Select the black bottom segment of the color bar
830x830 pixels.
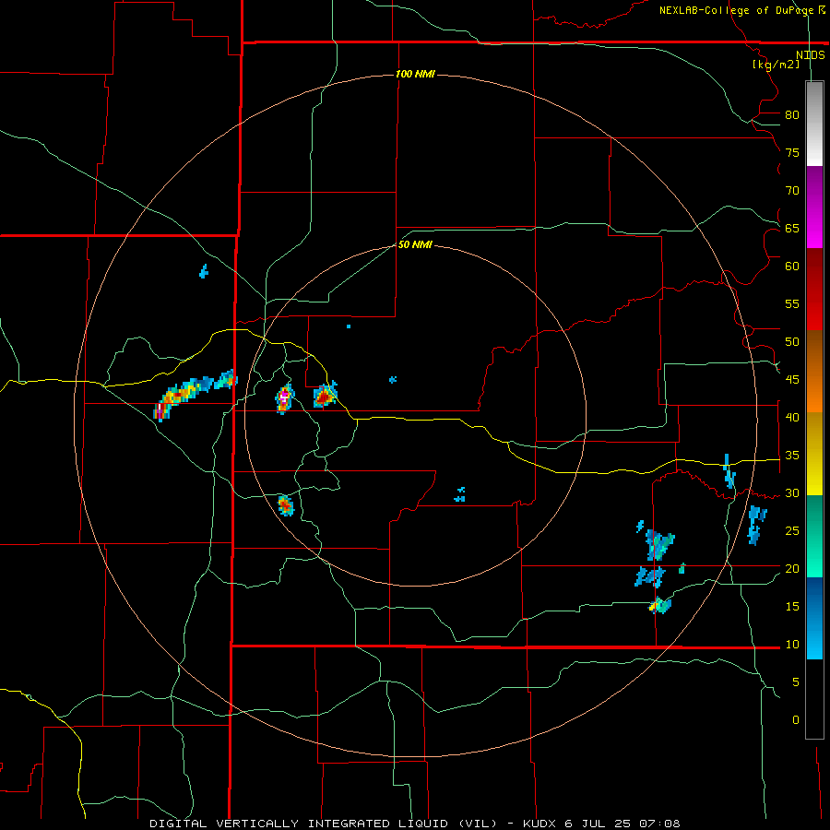pos(814,699)
